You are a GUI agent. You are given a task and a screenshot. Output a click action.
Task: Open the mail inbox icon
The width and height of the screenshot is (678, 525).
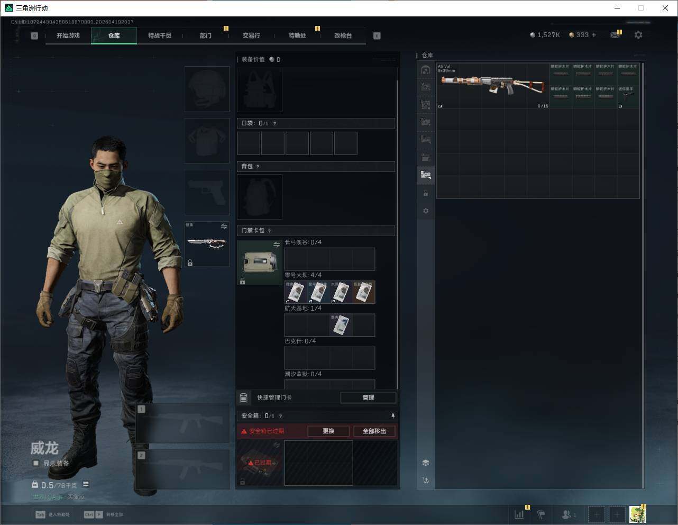[615, 35]
